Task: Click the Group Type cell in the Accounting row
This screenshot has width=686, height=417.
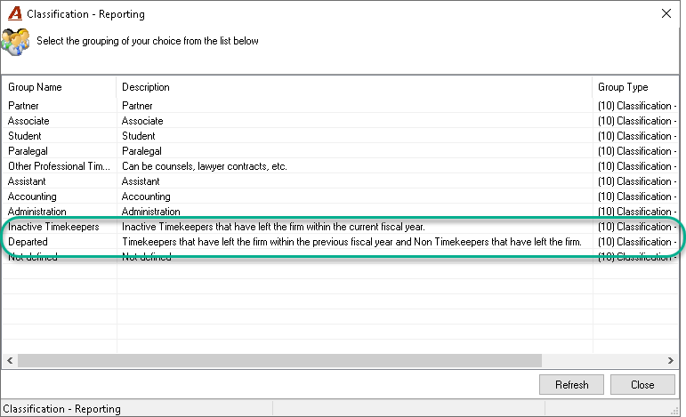Action: 637,196
